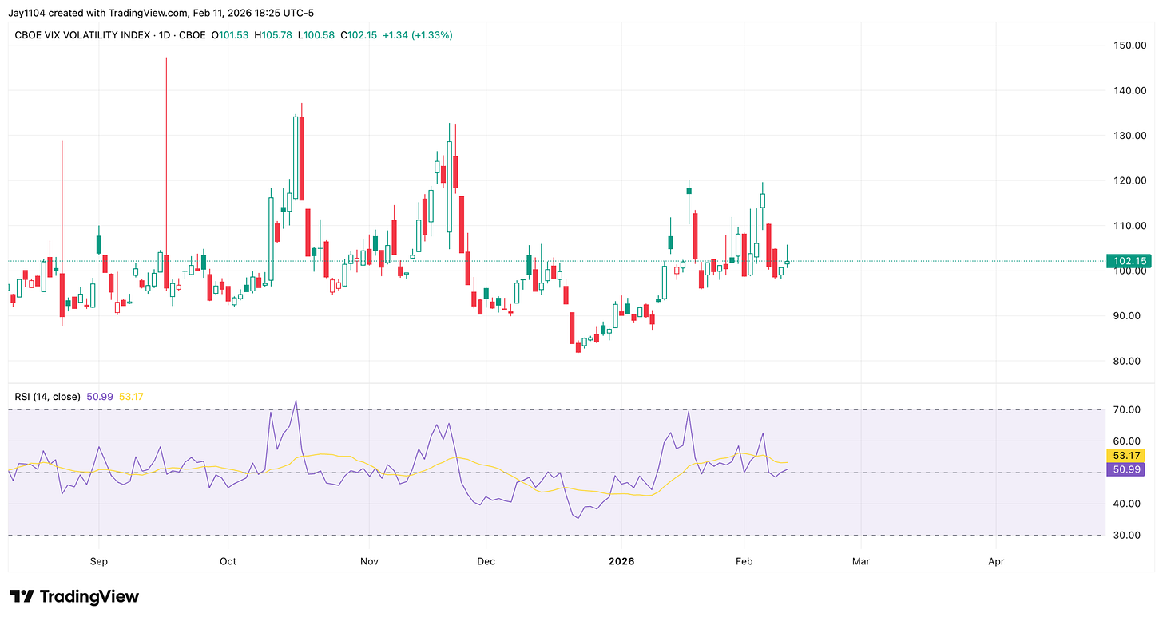The width and height of the screenshot is (1163, 621).
Task: Select the CBOE VIX VOLATILITY INDEX title
Action: click(x=83, y=35)
